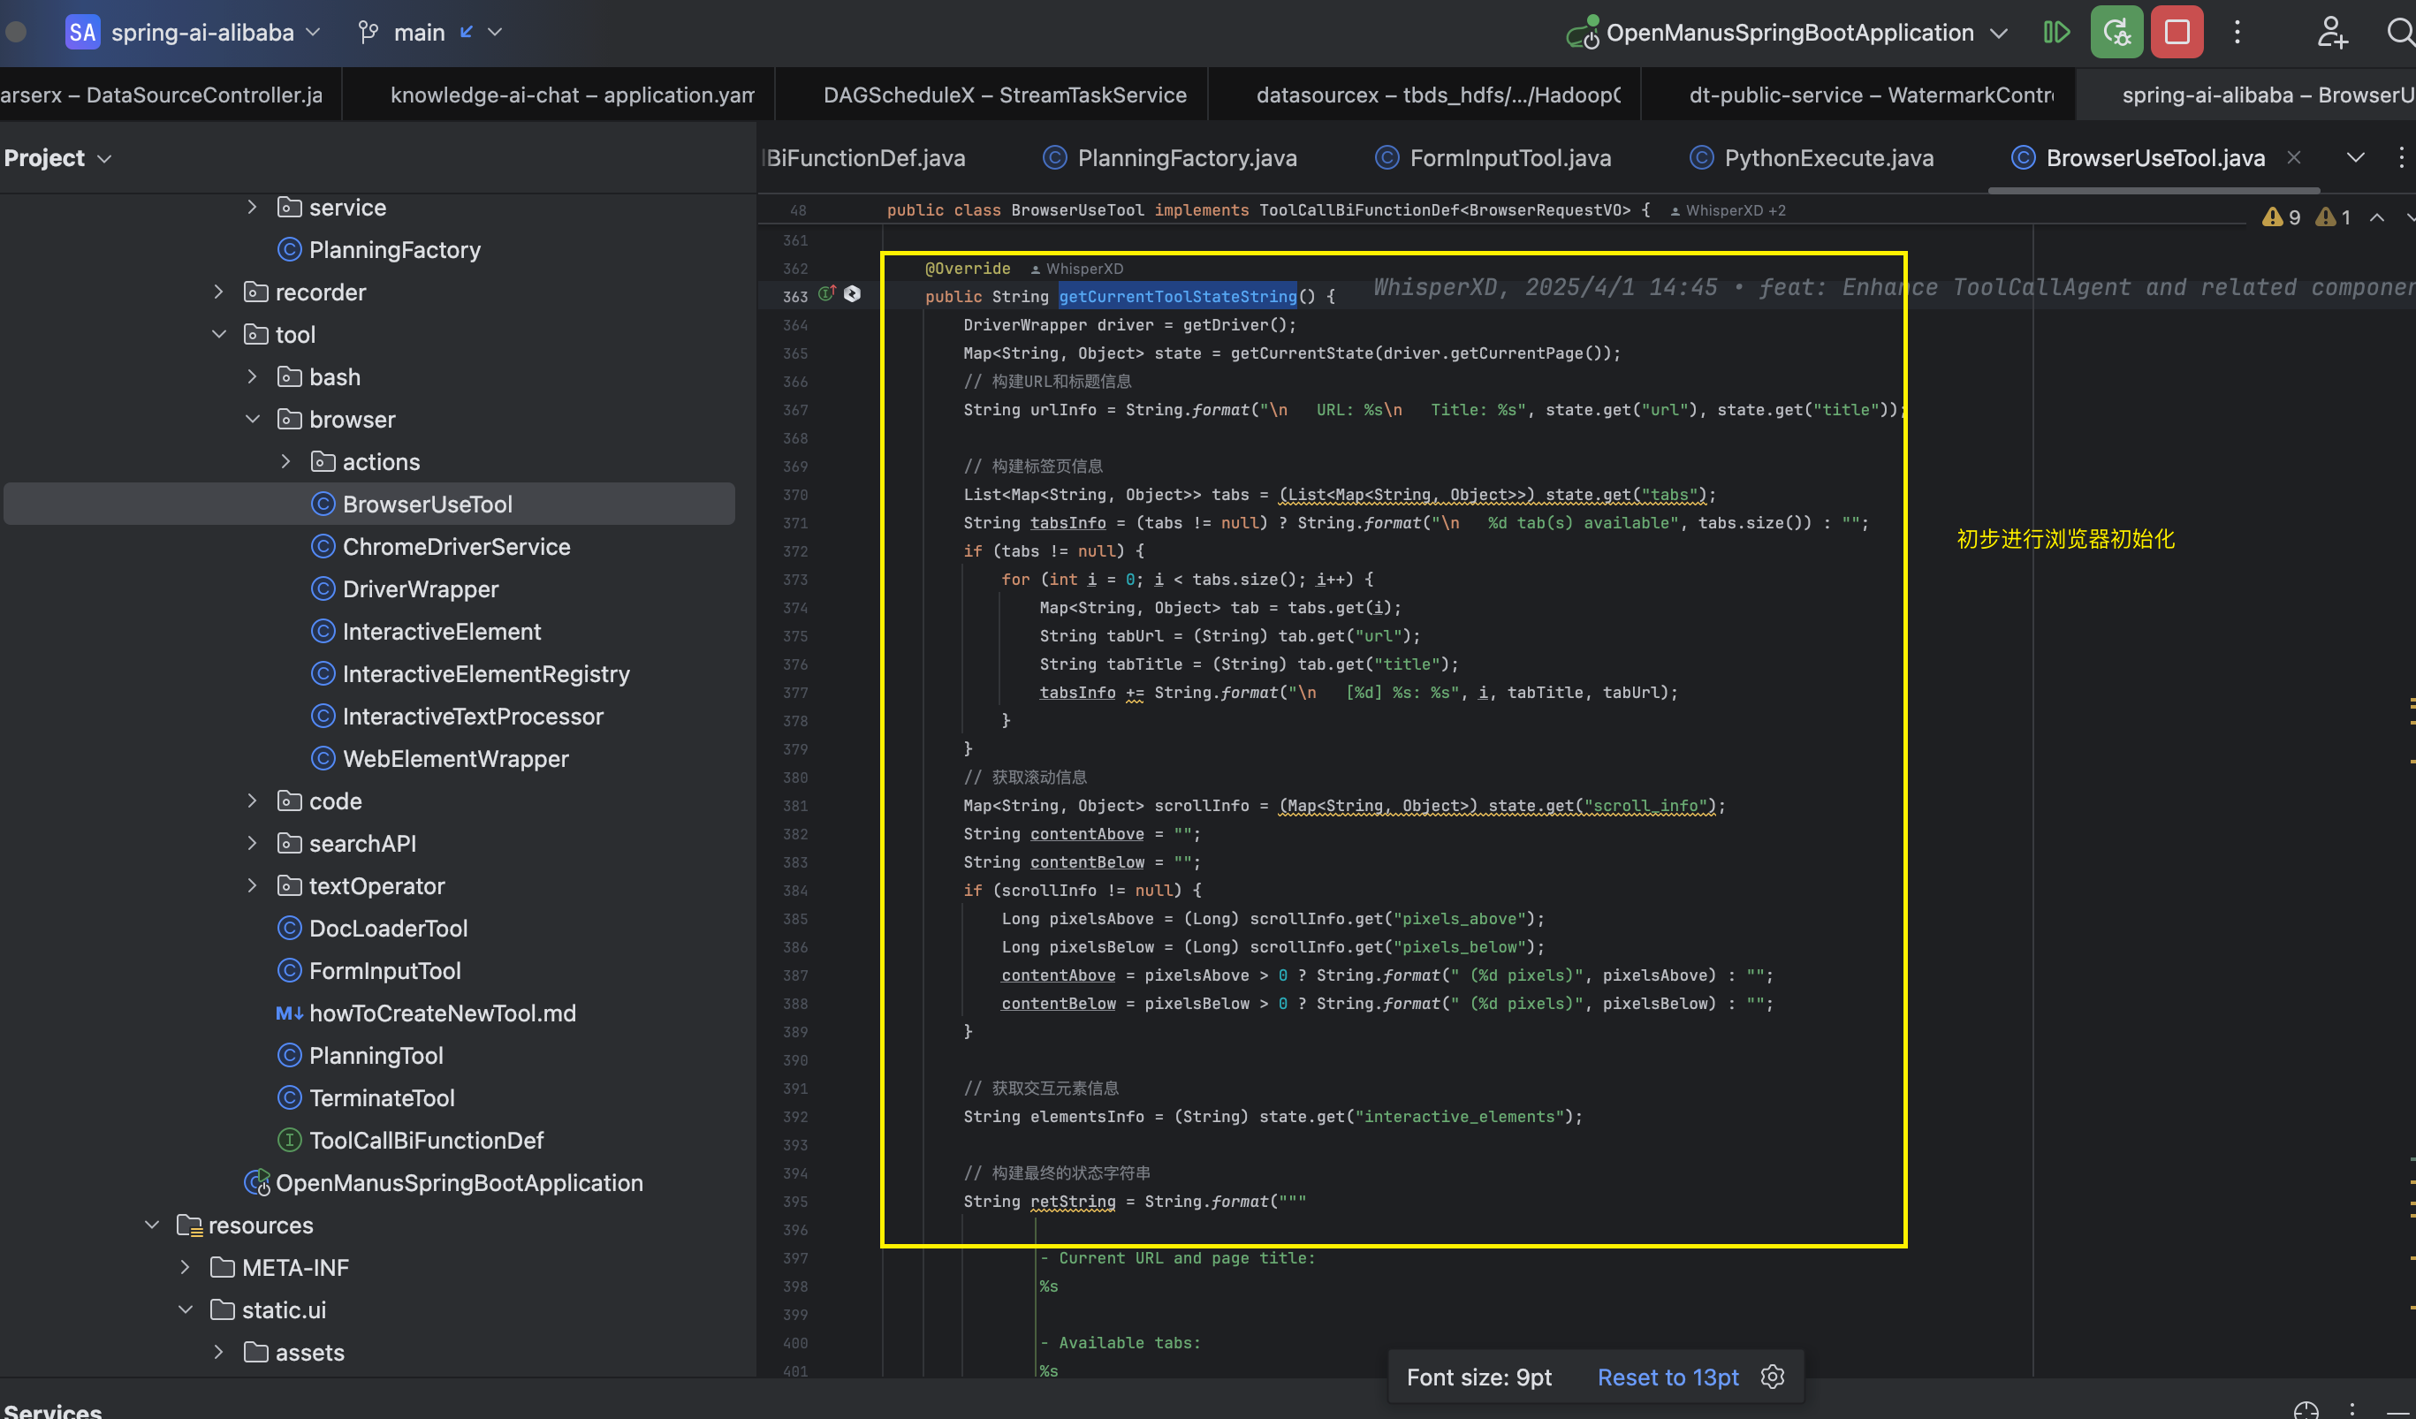Switch to the PythonExecute.java tab
2416x1419 pixels.
click(x=1827, y=158)
